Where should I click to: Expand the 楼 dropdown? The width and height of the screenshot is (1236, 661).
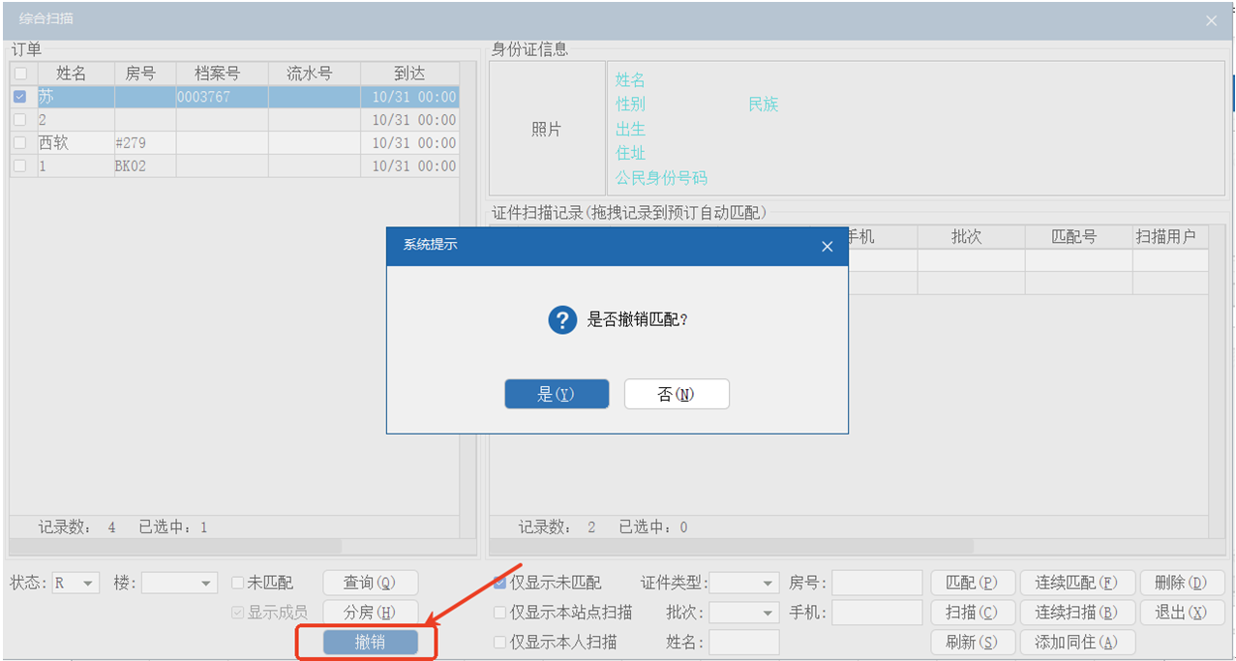(180, 583)
